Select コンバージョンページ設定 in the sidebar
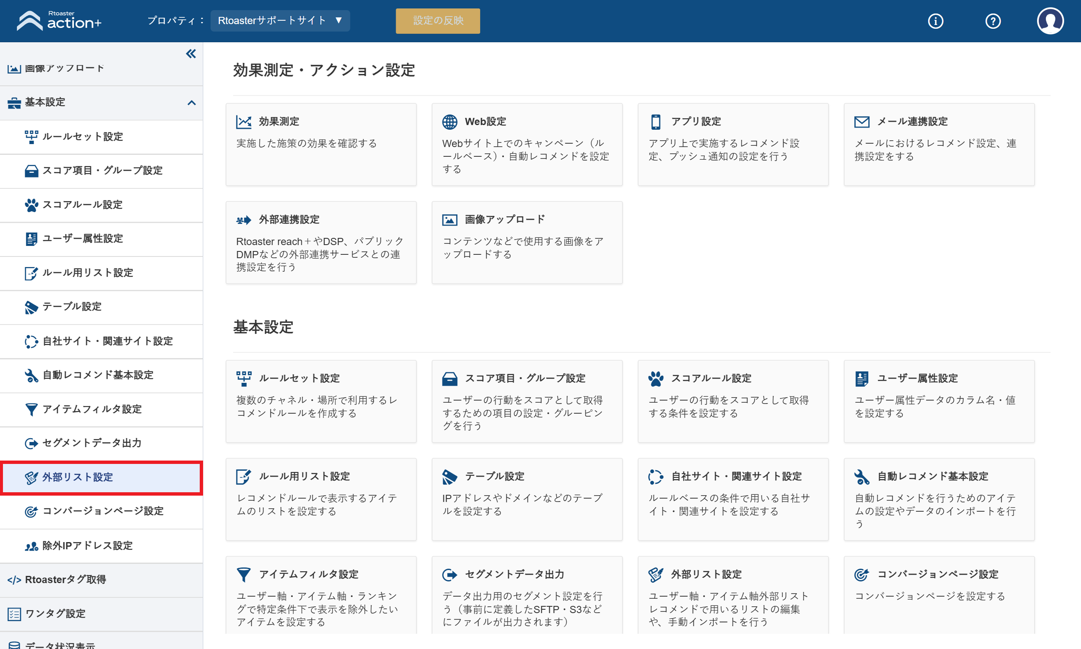 point(101,511)
